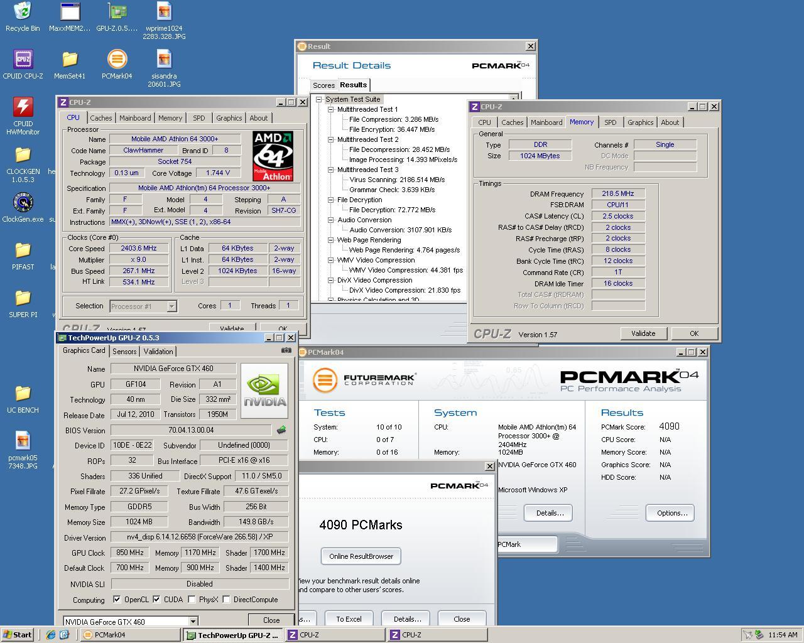
Task: Click Details button in PCMark04 System section
Action: click(x=550, y=513)
